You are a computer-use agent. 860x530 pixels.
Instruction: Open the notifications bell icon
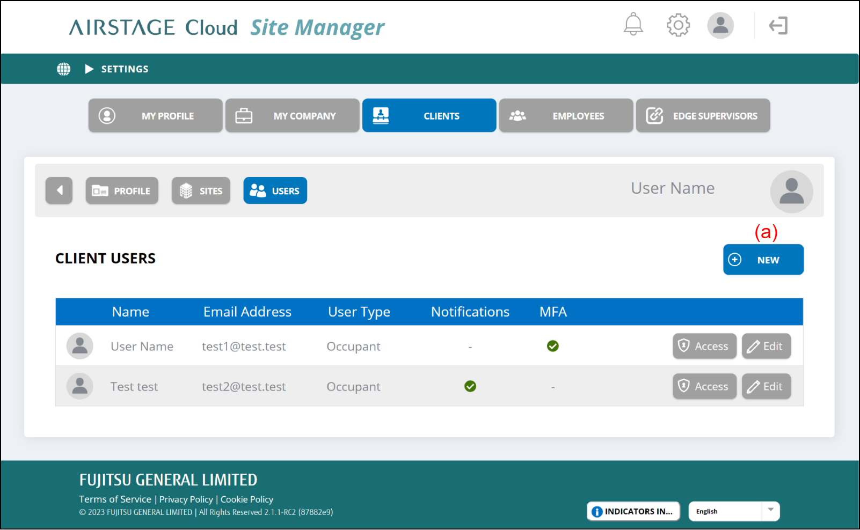(x=633, y=25)
